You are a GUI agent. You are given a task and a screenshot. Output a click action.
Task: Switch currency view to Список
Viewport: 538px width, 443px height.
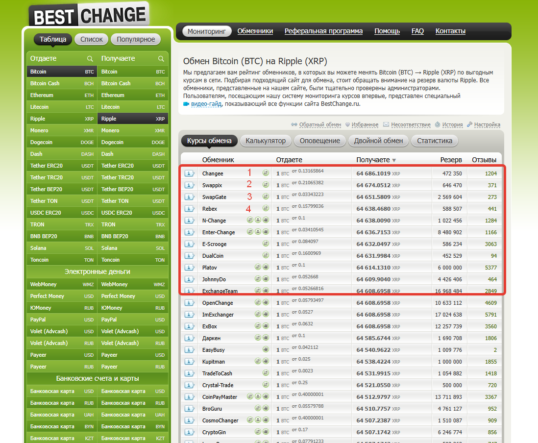92,40
